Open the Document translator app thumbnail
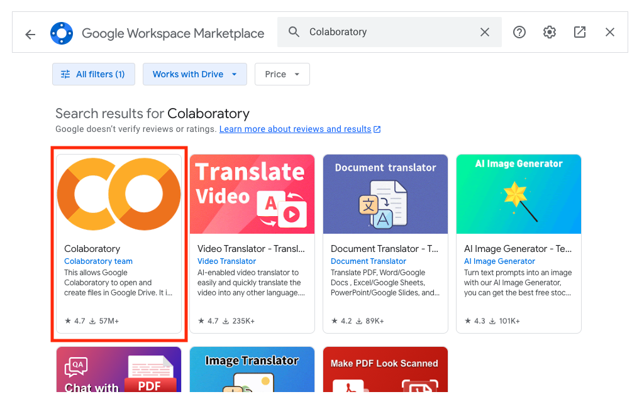Screen dimensions: 632x404 coord(385,194)
